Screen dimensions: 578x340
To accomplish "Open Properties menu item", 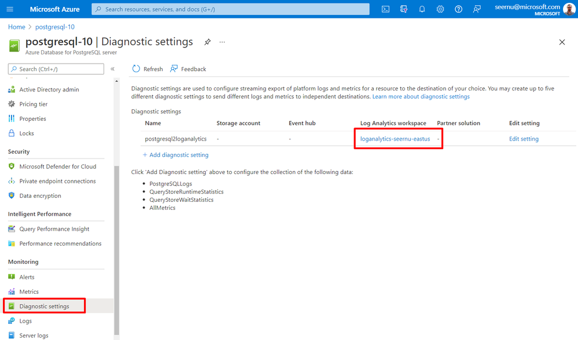I will click(33, 119).
